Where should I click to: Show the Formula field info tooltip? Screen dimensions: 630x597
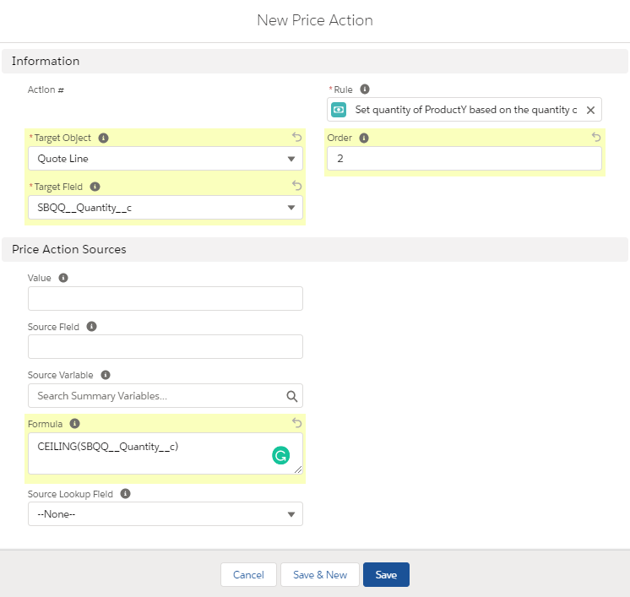pyautogui.click(x=74, y=423)
